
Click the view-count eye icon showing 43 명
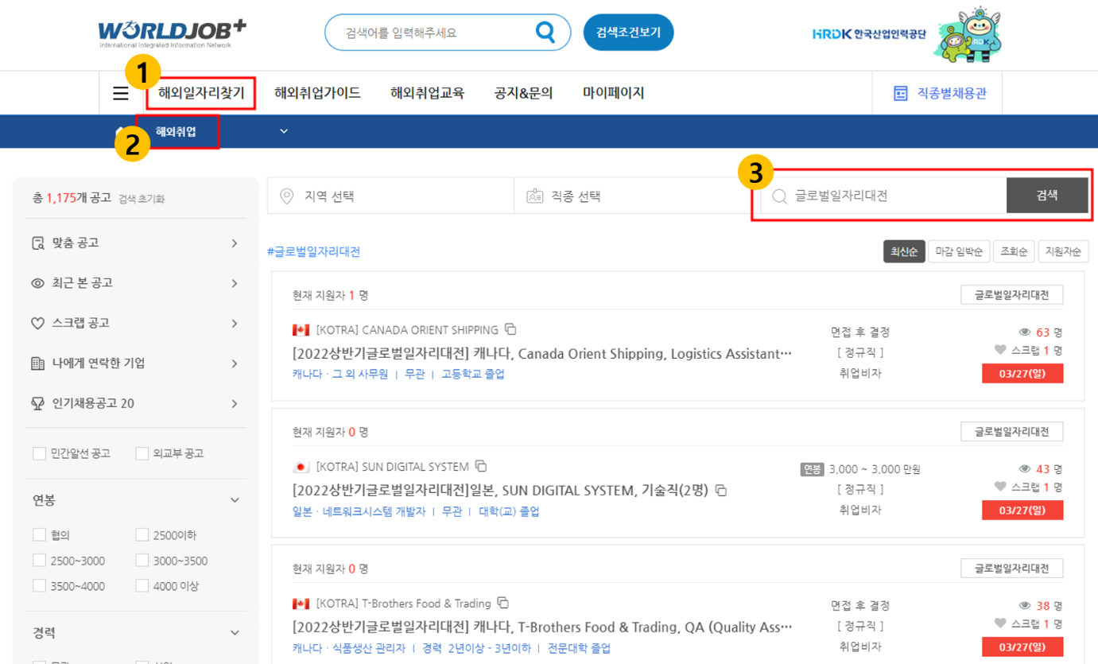click(x=1025, y=469)
